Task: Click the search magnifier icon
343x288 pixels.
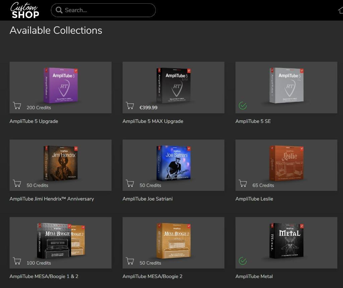Action: 59,10
